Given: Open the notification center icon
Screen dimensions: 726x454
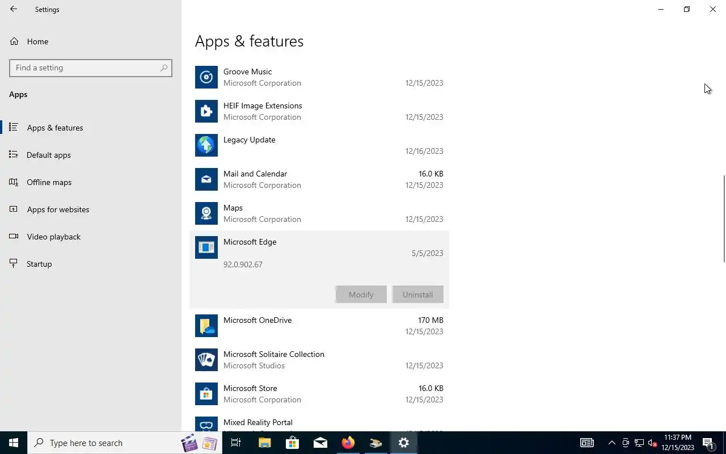Looking at the screenshot, I should 708,443.
